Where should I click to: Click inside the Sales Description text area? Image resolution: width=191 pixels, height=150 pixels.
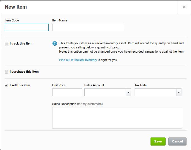click(117, 118)
